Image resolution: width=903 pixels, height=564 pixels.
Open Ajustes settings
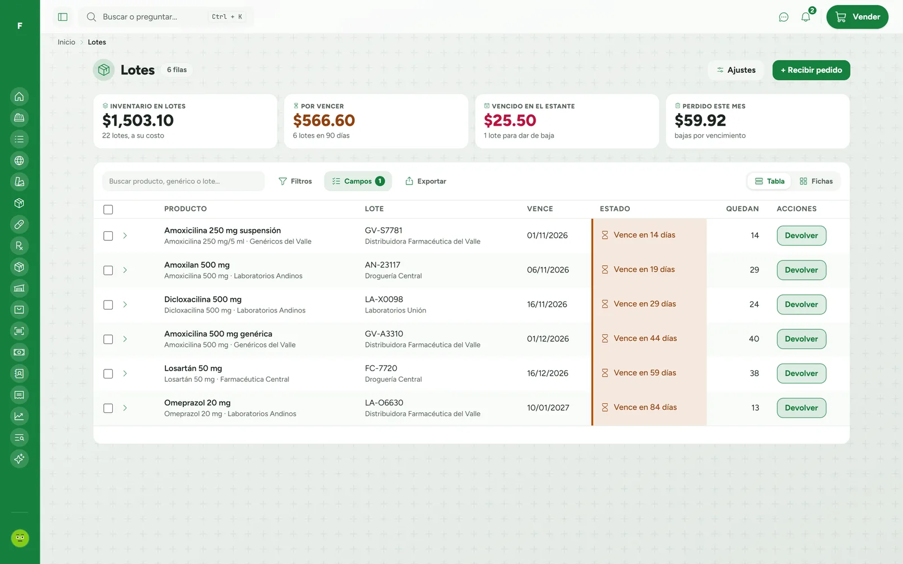(x=736, y=70)
